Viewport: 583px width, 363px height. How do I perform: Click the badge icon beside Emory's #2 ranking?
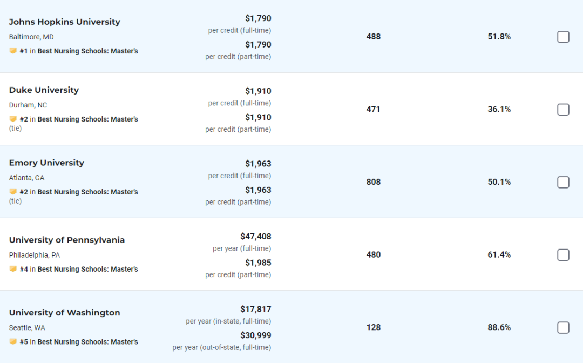(13, 191)
